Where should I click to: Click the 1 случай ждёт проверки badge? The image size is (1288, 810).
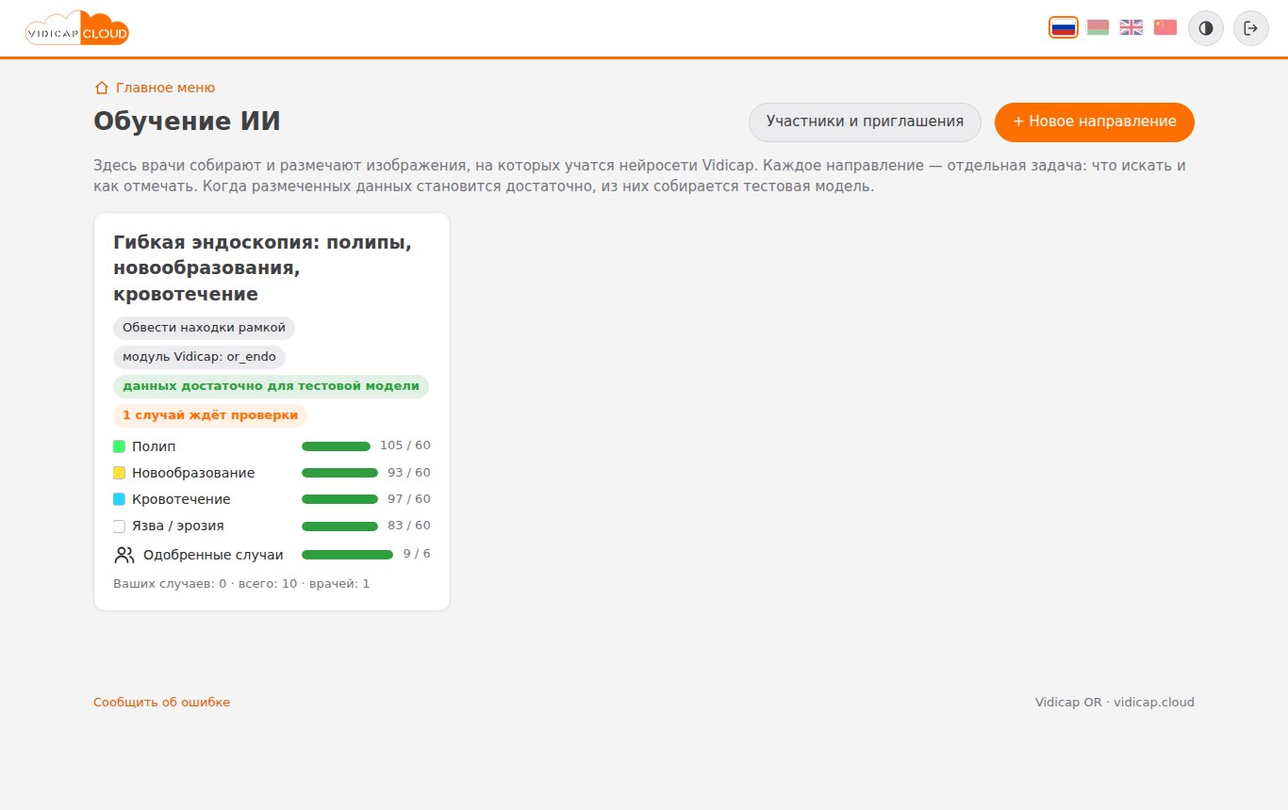pos(210,415)
